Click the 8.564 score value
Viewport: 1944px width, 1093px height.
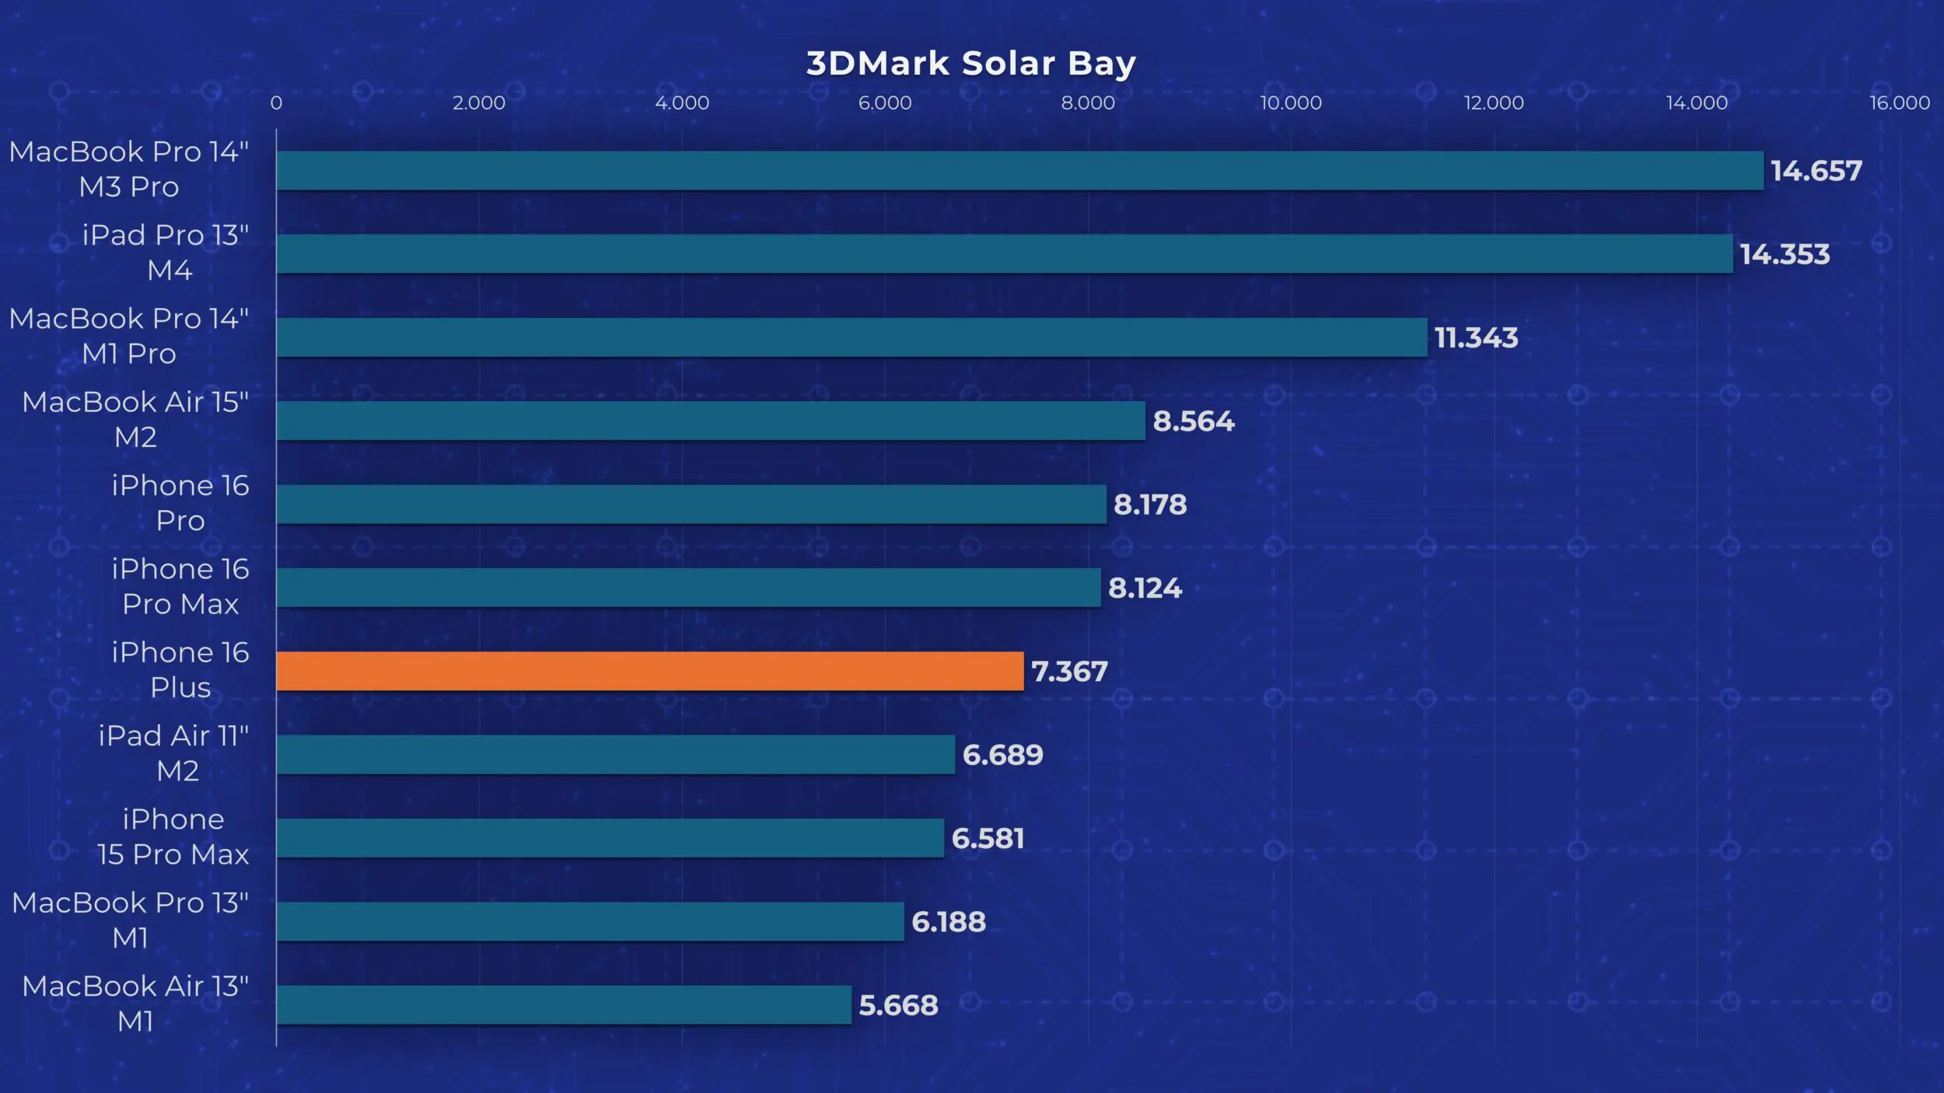1194,421
